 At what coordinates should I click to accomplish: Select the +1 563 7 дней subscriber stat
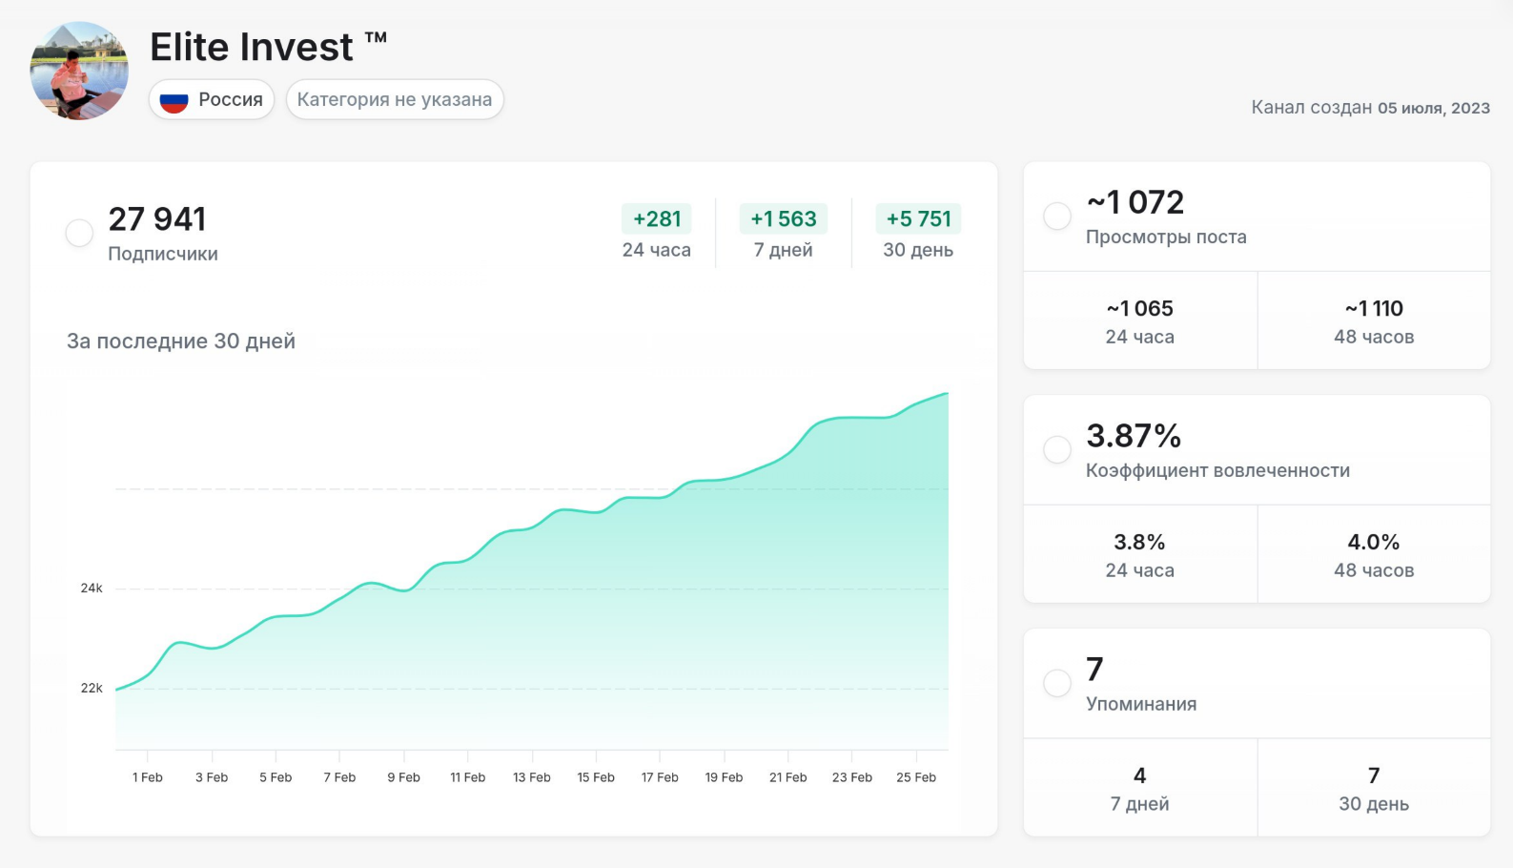(783, 232)
